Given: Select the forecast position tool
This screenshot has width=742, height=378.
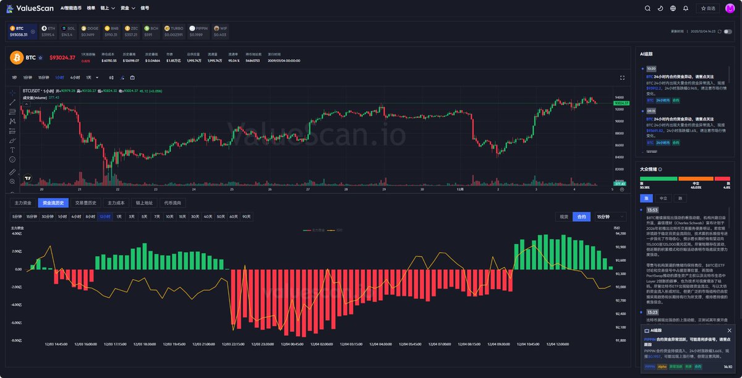Looking at the screenshot, I should pos(12,131).
